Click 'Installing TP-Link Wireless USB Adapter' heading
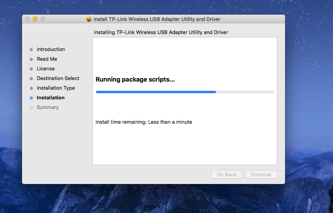Screen dimensions: 333x213 [x=161, y=32]
